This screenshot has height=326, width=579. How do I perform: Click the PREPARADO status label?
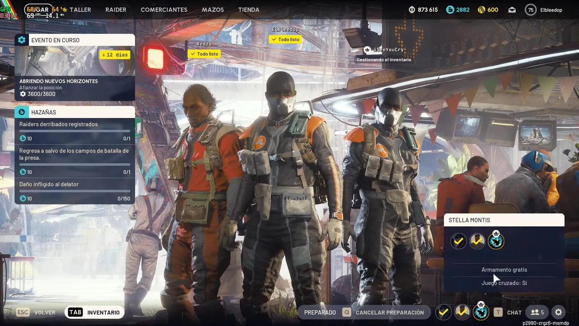pos(320,312)
